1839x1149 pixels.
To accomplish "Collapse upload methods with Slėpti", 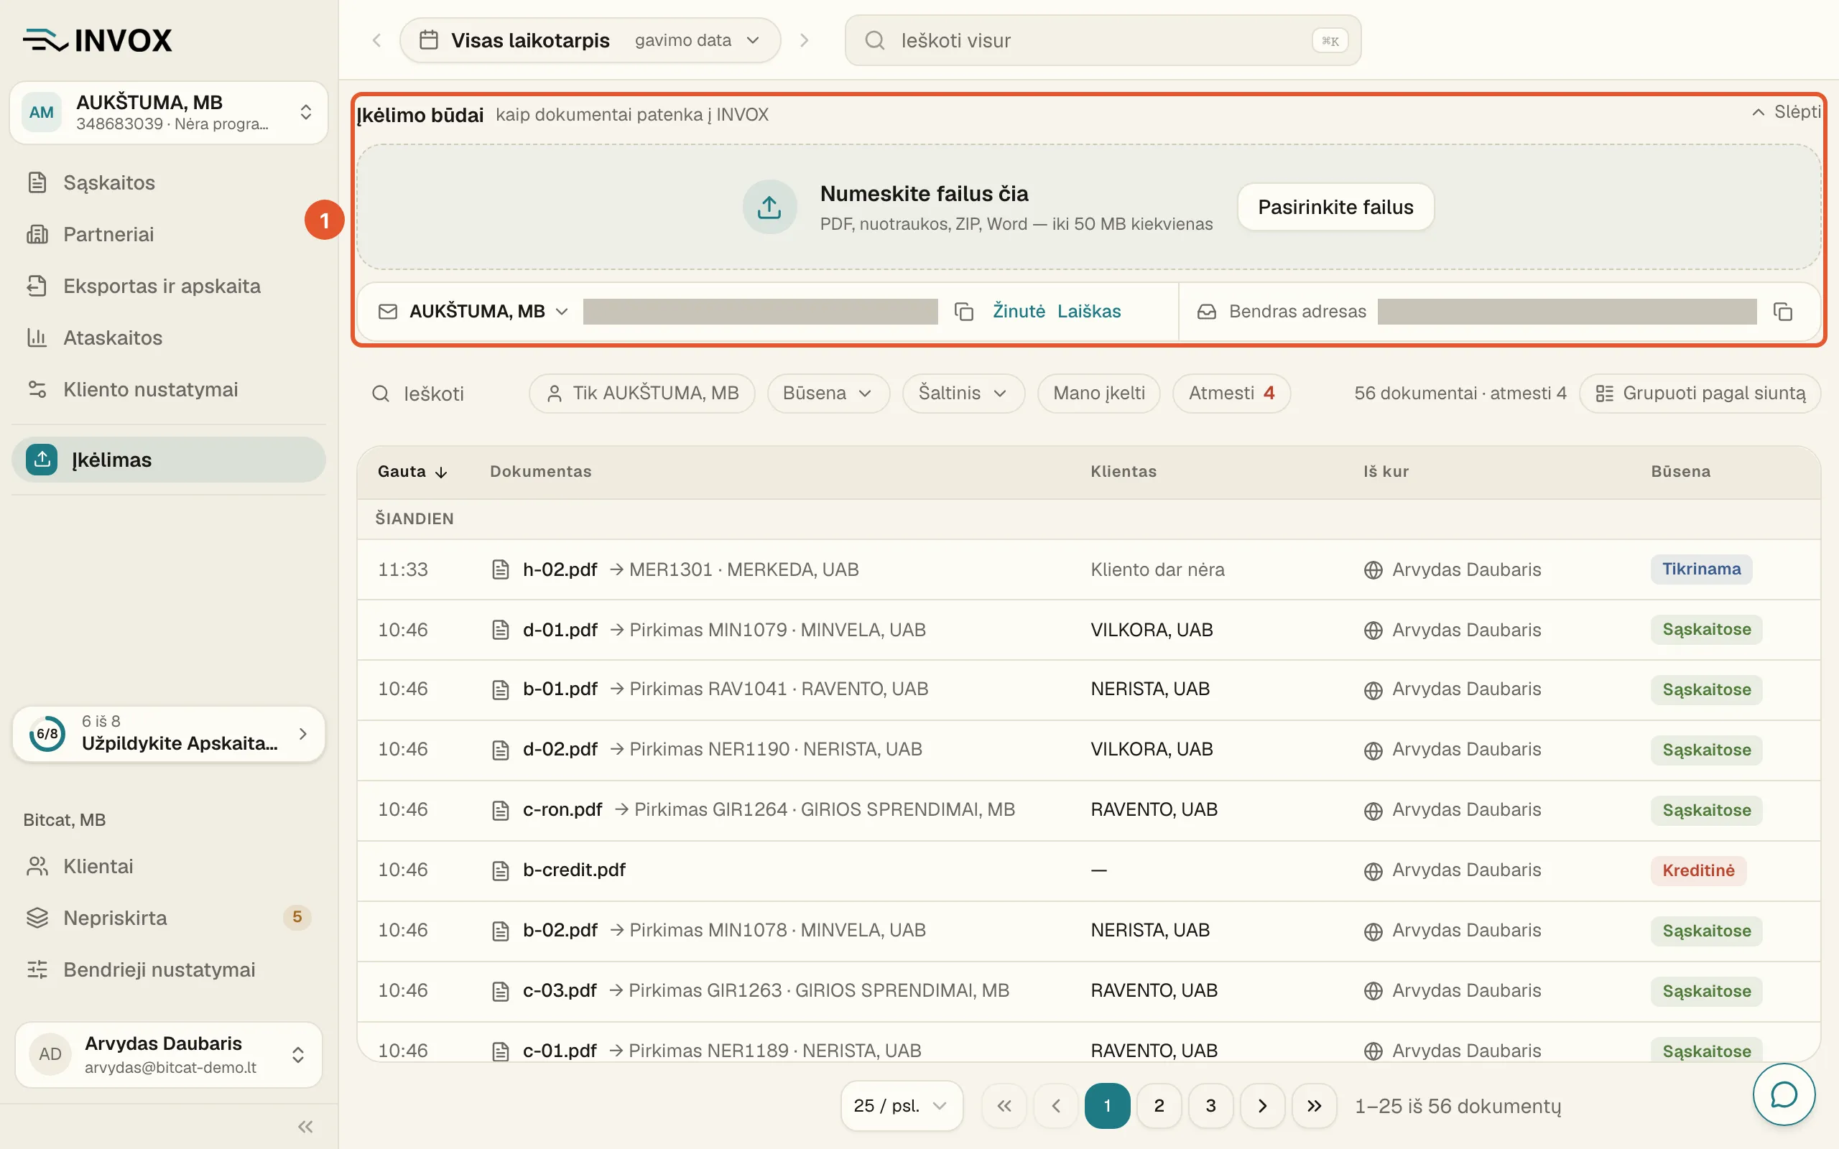I will [1786, 113].
